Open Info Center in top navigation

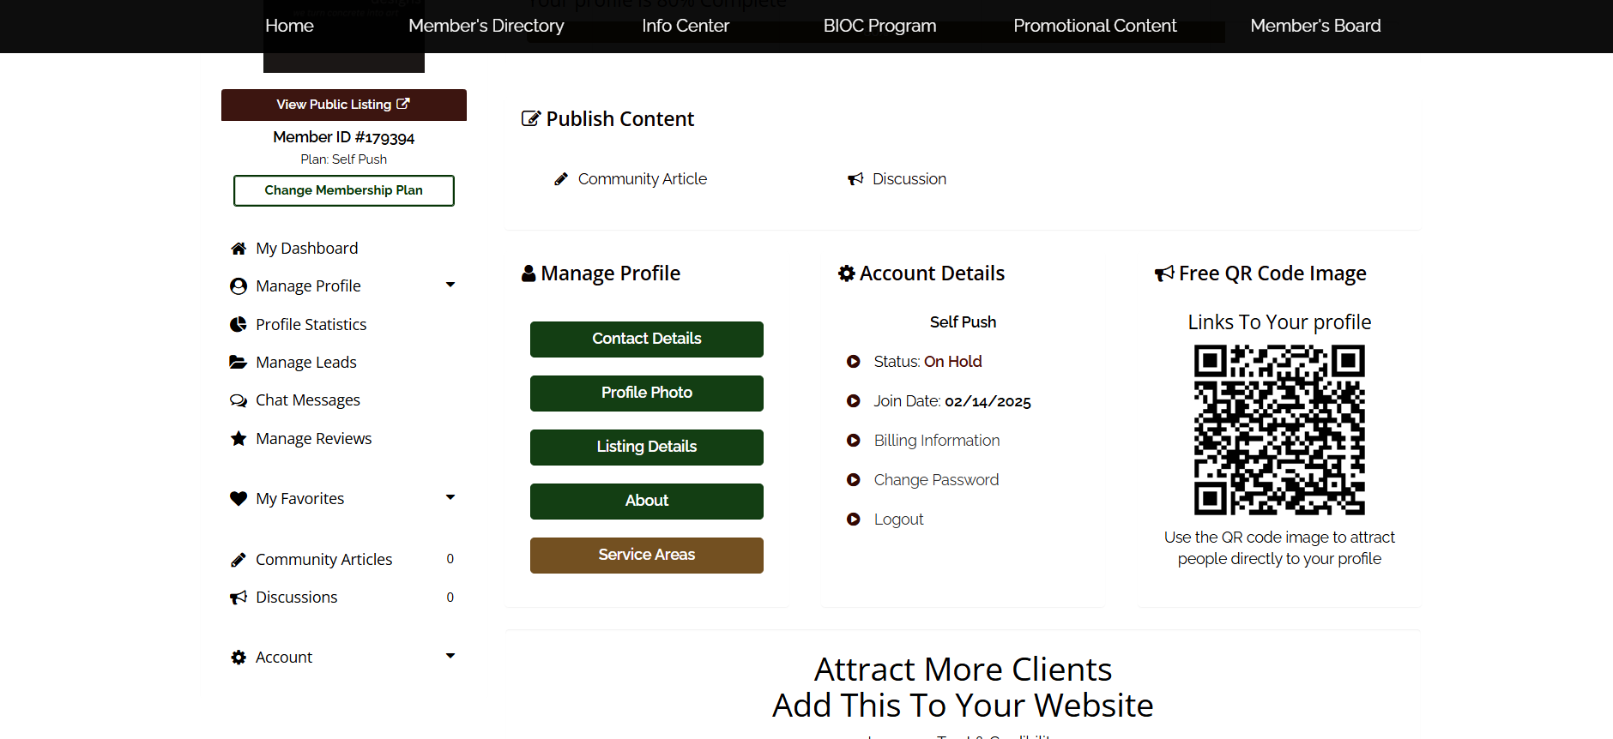coord(686,26)
